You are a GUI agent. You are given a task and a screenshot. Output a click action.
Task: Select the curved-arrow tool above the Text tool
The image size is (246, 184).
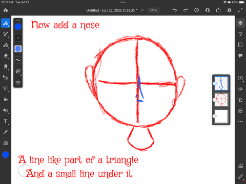(x=6, y=110)
